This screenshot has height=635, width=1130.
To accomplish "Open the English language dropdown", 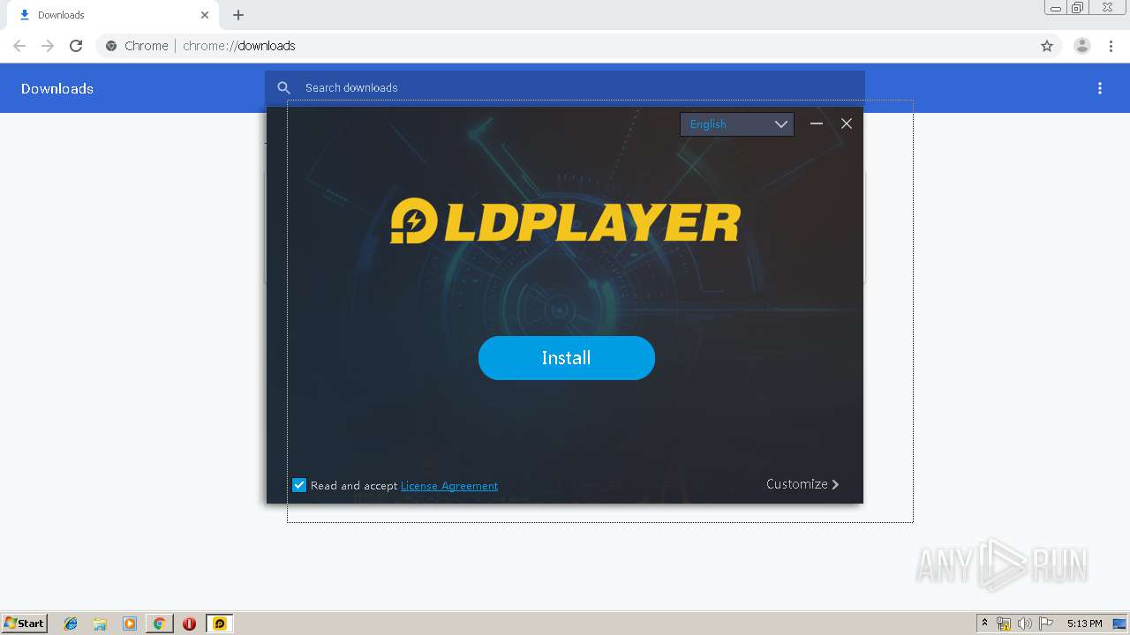I will 737,124.
